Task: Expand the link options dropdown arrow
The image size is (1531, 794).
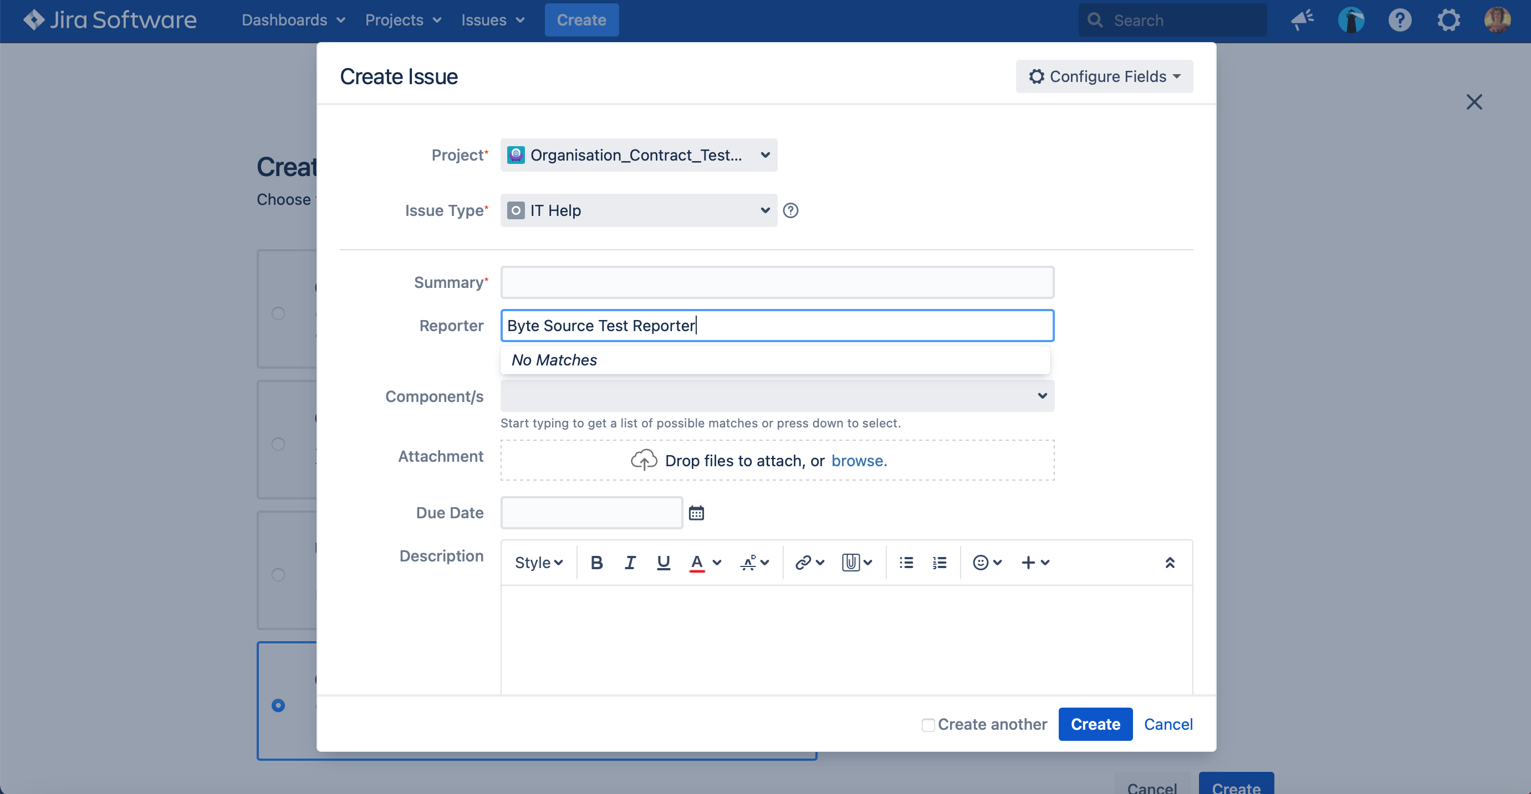Action: (x=820, y=563)
